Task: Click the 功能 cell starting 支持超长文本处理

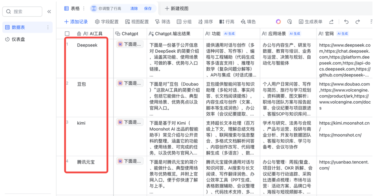Action: coord(232,136)
